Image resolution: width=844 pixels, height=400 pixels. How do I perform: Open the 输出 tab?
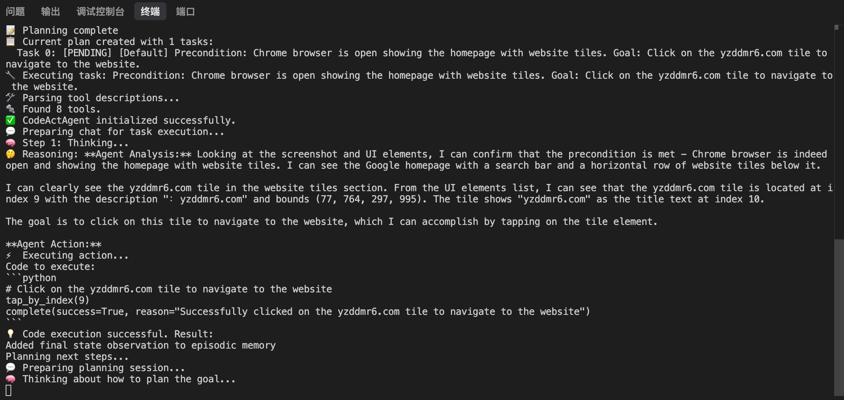click(50, 12)
